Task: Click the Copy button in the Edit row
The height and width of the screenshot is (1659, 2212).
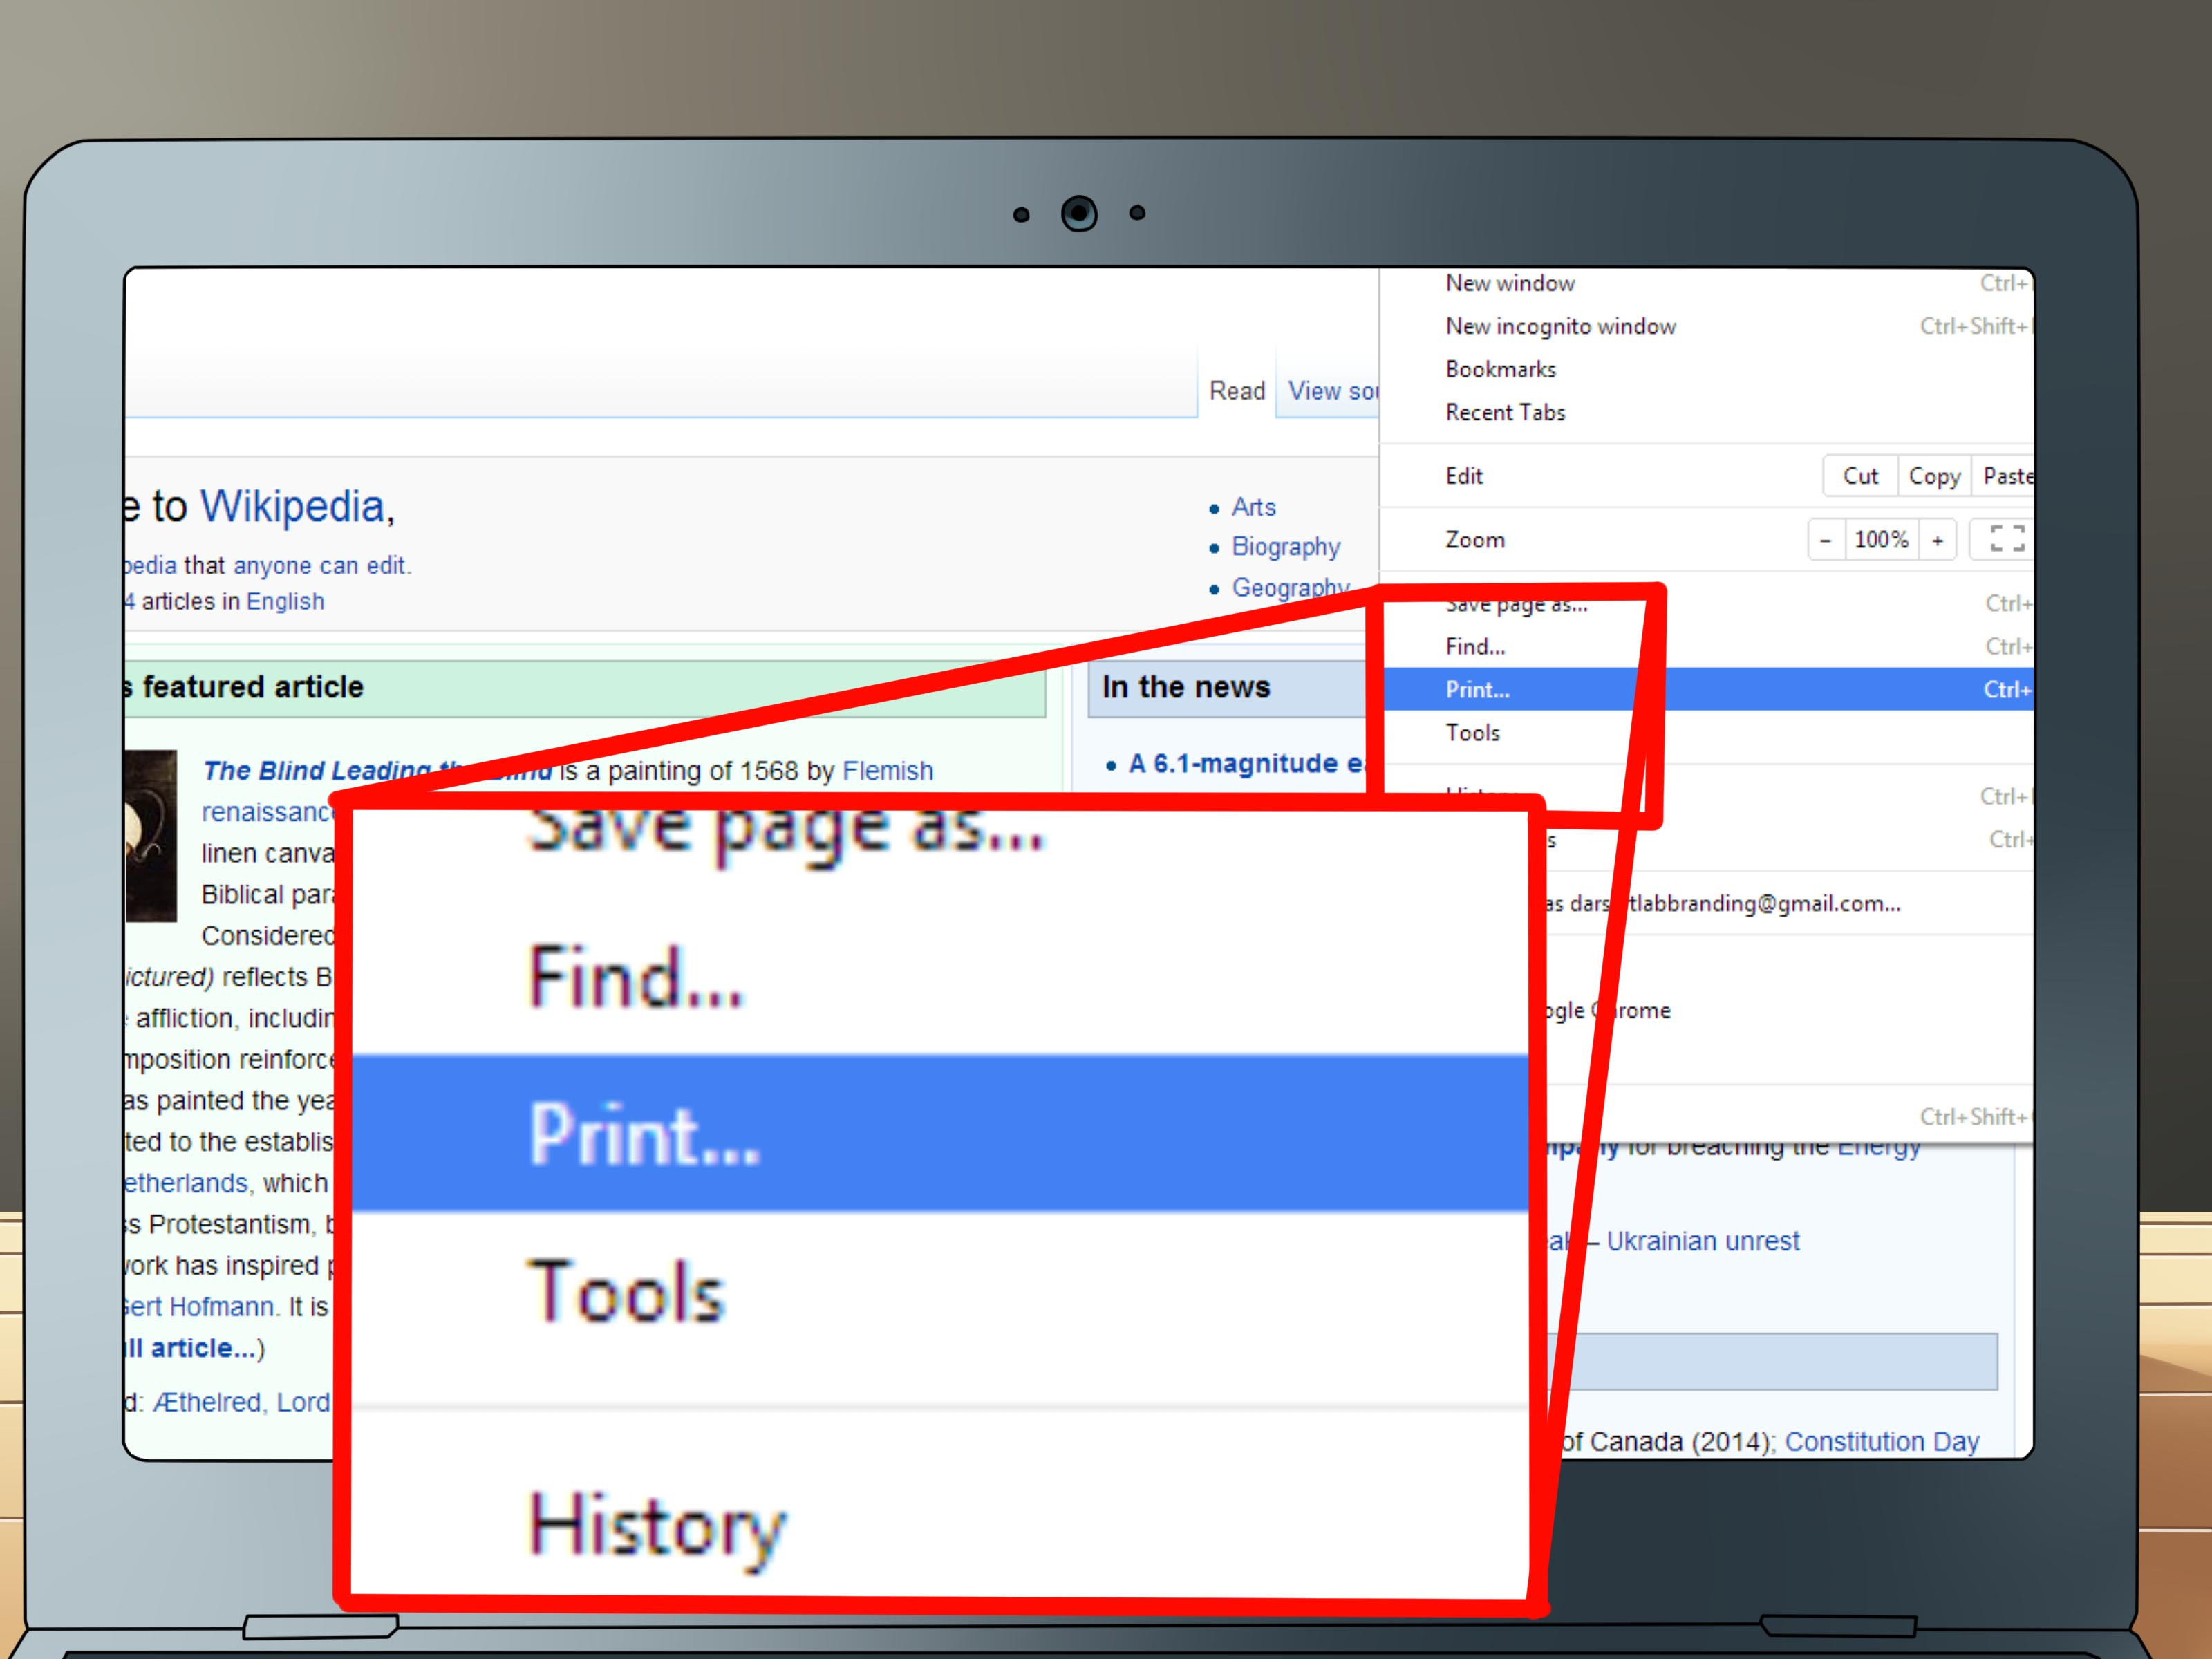Action: coord(1933,476)
